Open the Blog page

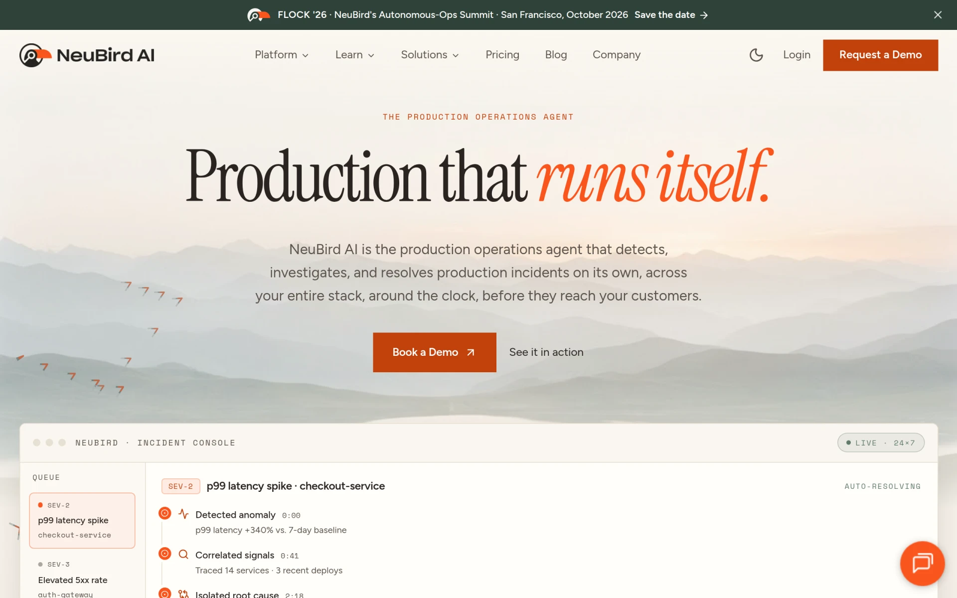pyautogui.click(x=556, y=55)
